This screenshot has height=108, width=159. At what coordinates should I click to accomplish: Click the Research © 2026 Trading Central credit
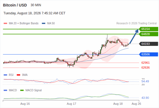(136, 23)
